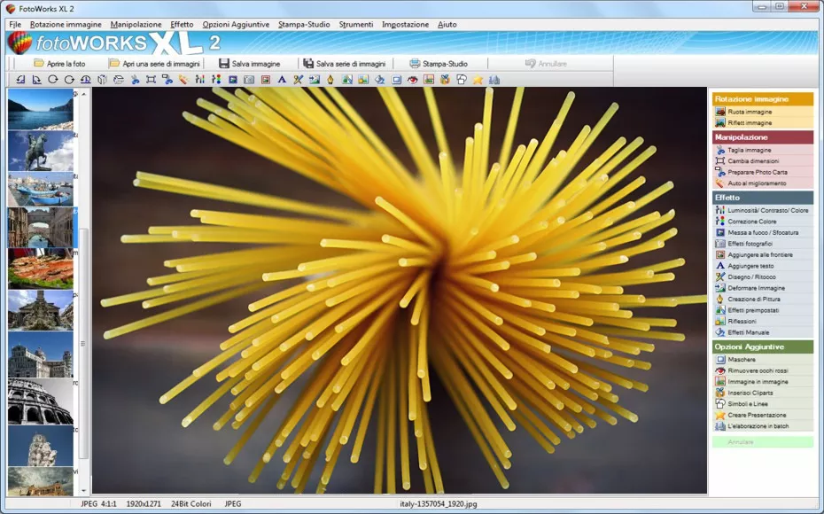
Task: Click the star presentation icon in the toolbar
Action: 478,80
